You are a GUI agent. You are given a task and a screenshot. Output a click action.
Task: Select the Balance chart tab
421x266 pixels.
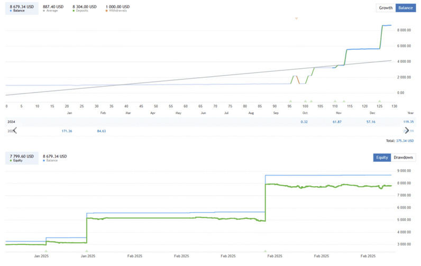click(x=406, y=8)
